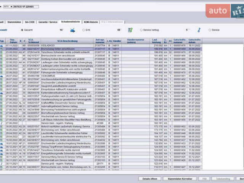Click the blue car icon beside Gesamt count

point(73,30)
